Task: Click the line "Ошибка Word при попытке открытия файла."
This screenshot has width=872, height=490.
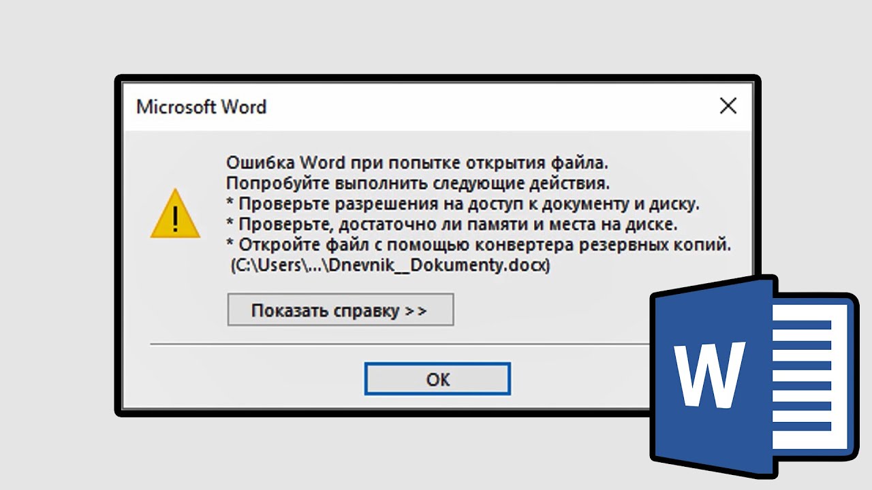Action: 417,163
